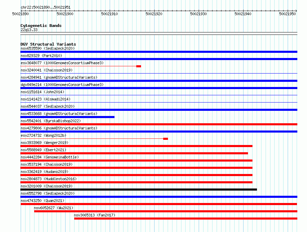Click the ruler's right arrowhead
This screenshot has height=232, width=307.
pyautogui.click(x=296, y=11)
